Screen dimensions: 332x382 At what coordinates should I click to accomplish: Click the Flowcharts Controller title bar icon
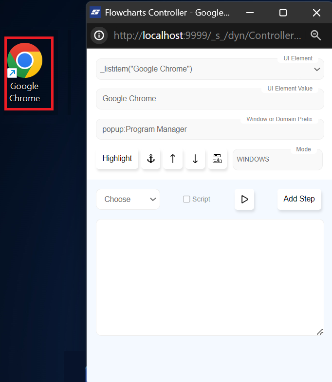[x=96, y=13]
